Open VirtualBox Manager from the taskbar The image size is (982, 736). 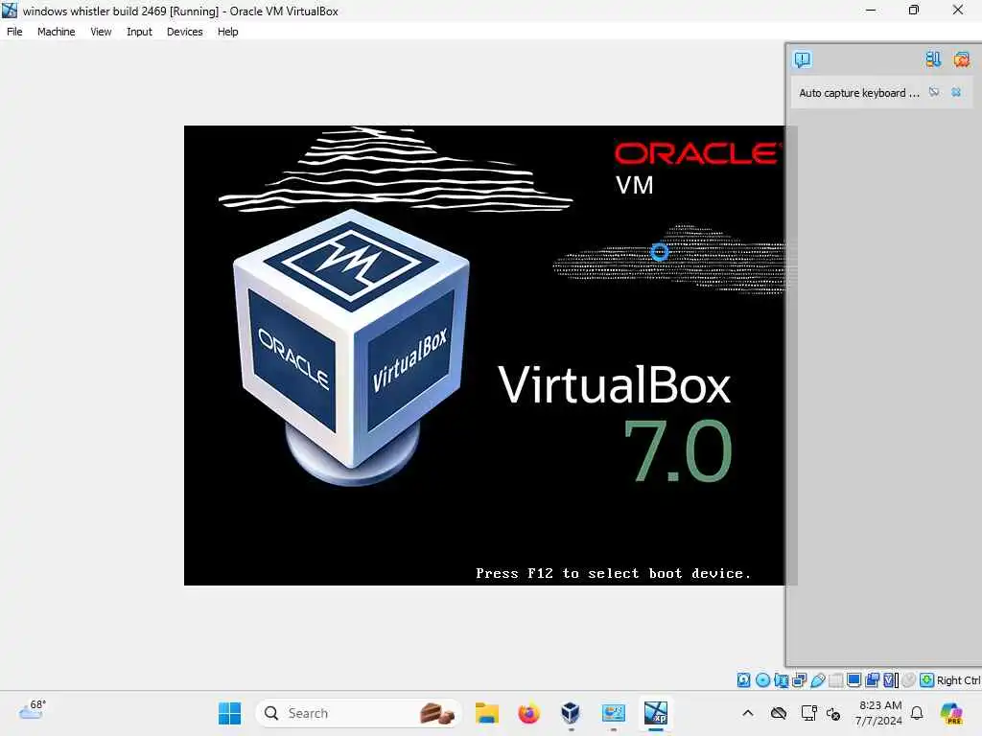coord(571,713)
